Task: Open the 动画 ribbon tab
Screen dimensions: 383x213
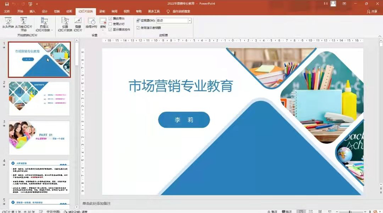Action: pos(69,11)
